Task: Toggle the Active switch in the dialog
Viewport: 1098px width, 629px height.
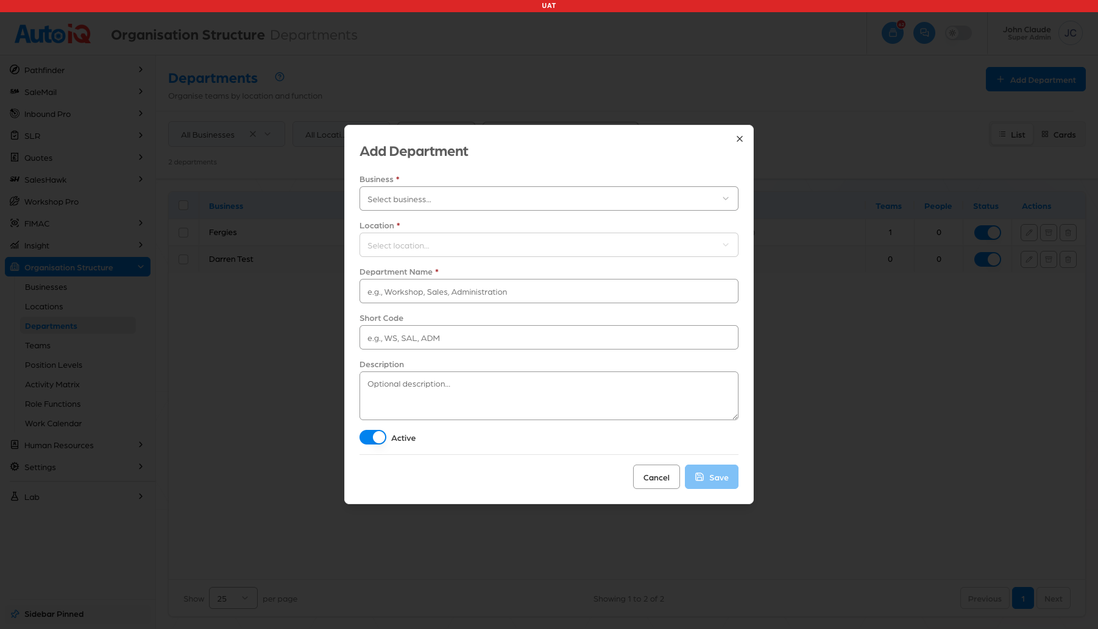Action: (373, 437)
